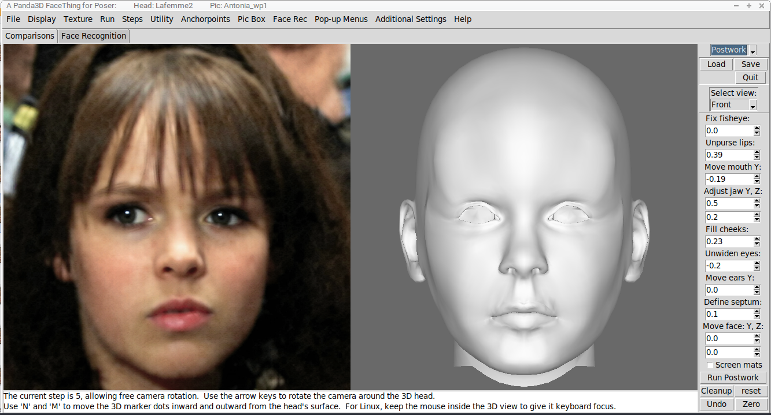
Task: Open the Pop-up Menus menu
Action: point(341,19)
